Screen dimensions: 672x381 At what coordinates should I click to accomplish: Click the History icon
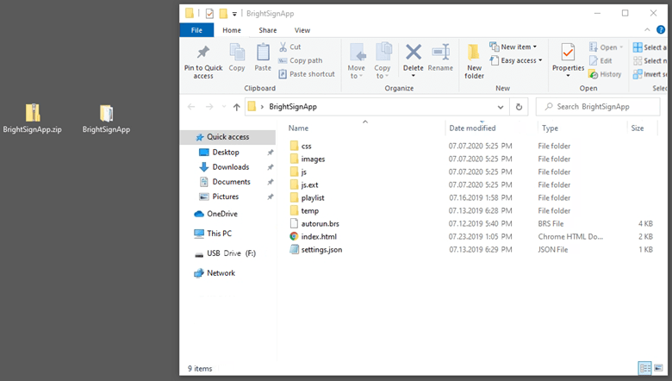593,74
